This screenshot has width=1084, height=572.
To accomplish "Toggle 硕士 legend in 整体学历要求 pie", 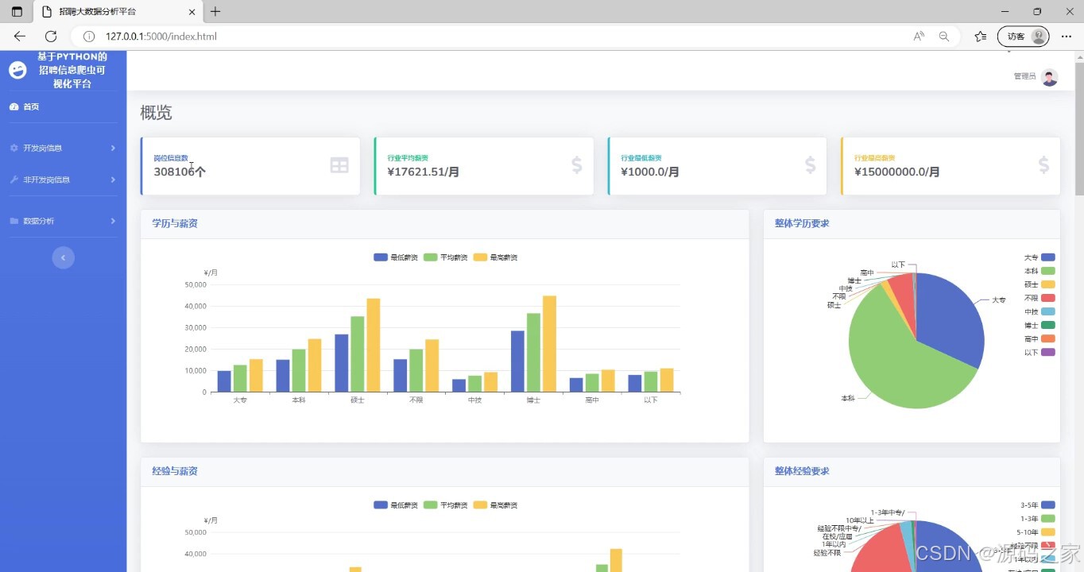I will pyautogui.click(x=1039, y=284).
